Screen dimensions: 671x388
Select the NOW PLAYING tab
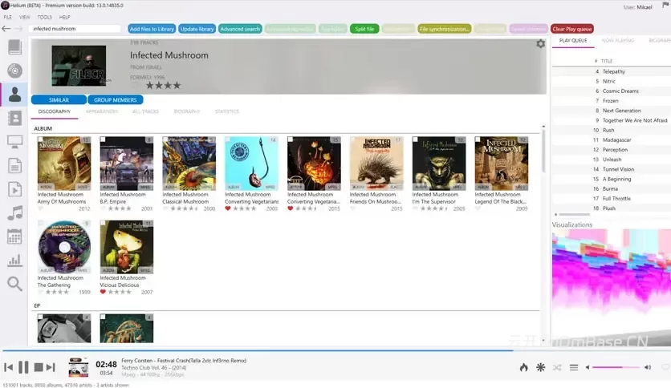pos(618,41)
